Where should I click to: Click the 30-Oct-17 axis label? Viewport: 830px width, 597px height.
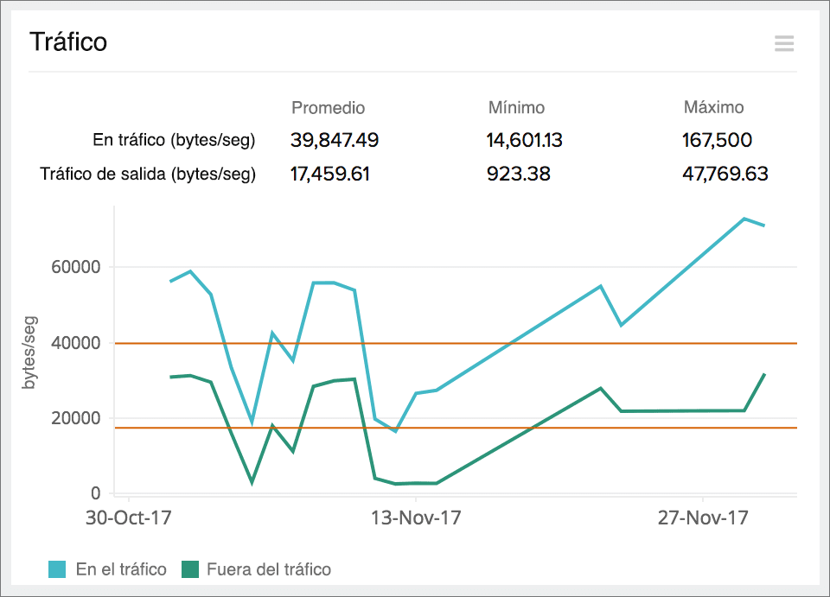(127, 518)
